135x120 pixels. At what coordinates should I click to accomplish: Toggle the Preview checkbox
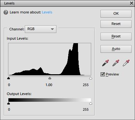102,74
